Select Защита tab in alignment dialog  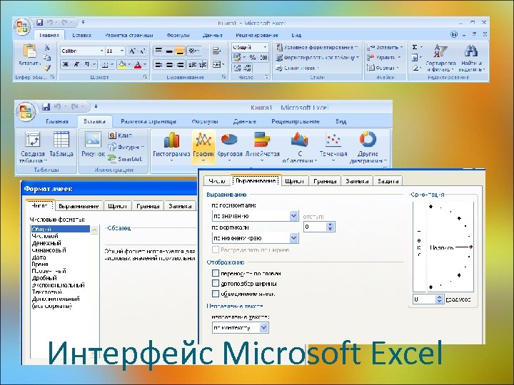388,181
